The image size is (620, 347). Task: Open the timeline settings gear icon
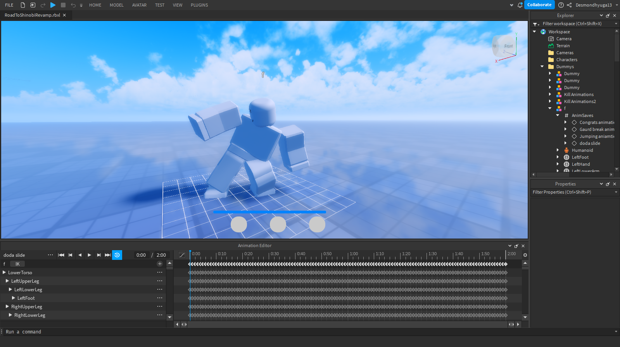[x=525, y=255]
